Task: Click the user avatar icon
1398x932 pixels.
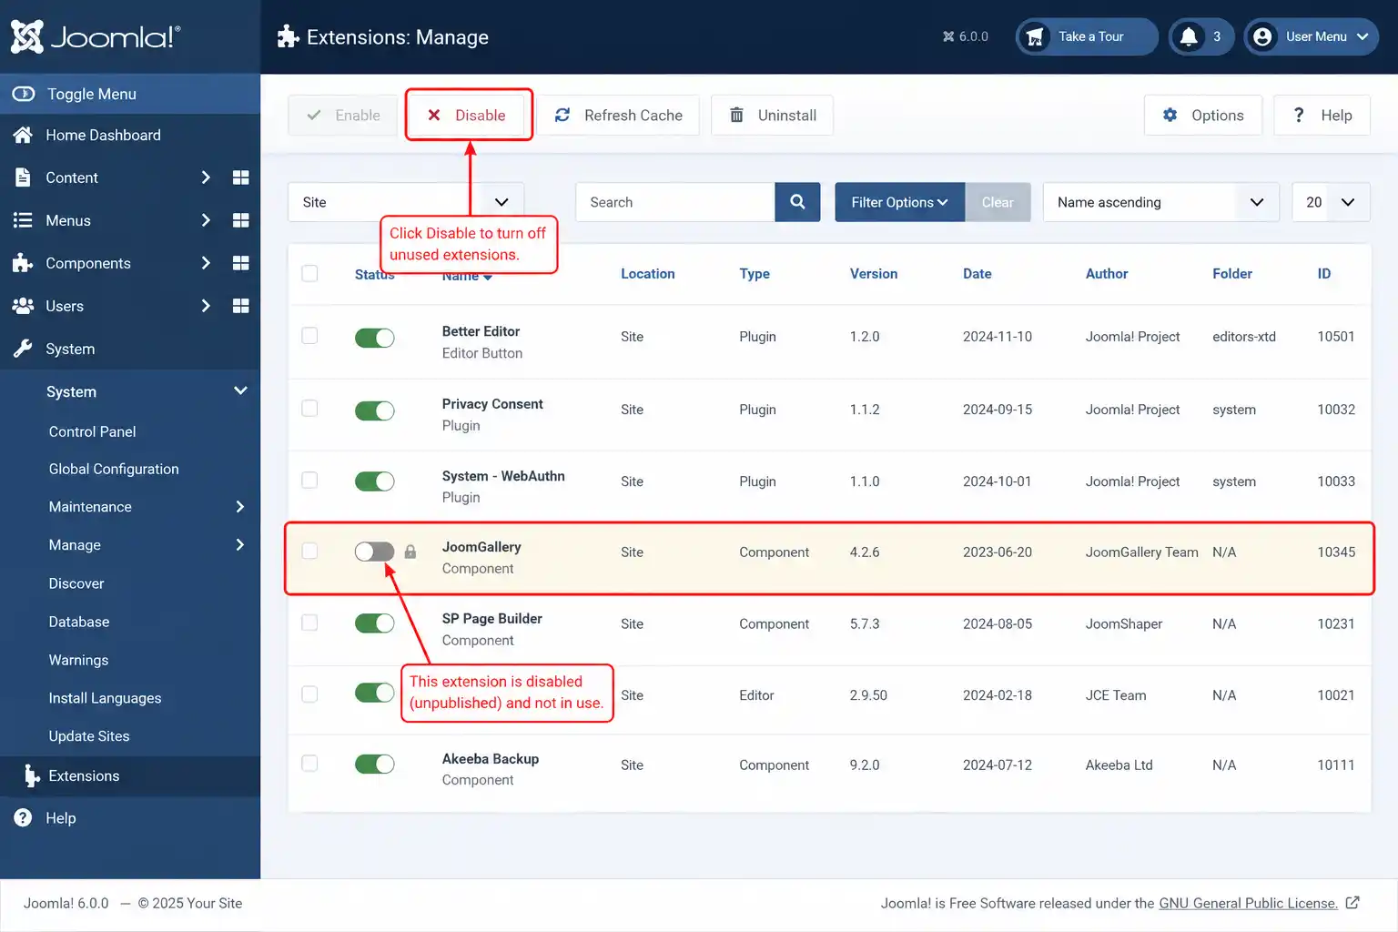Action: tap(1262, 36)
